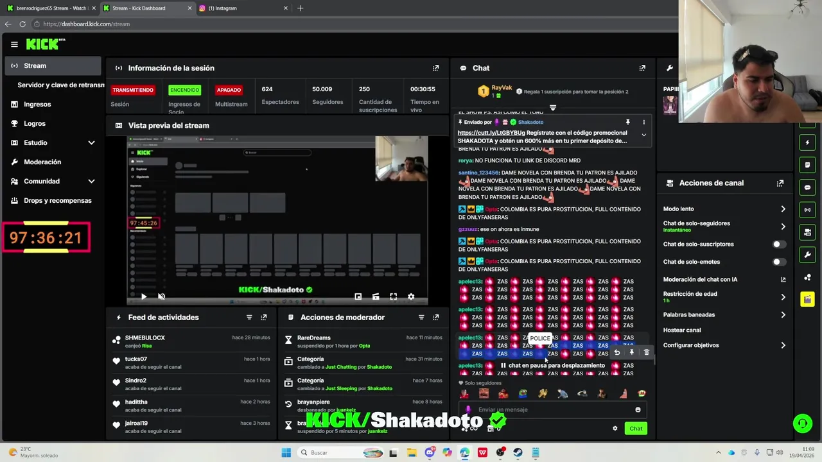Viewport: 822px width, 462px height.
Task: Focus the Enviar un mensaje input
Action: tap(552, 409)
